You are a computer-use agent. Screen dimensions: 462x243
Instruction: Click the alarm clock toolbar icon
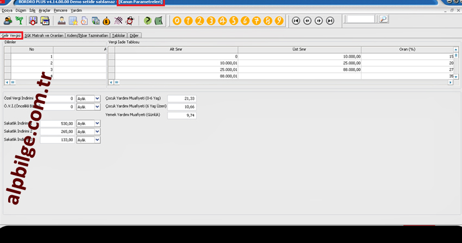[x=130, y=21]
